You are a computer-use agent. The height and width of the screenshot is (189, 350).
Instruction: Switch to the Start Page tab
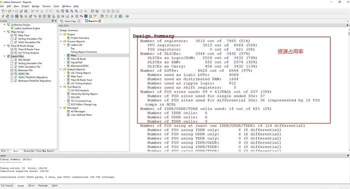tap(70, 21)
